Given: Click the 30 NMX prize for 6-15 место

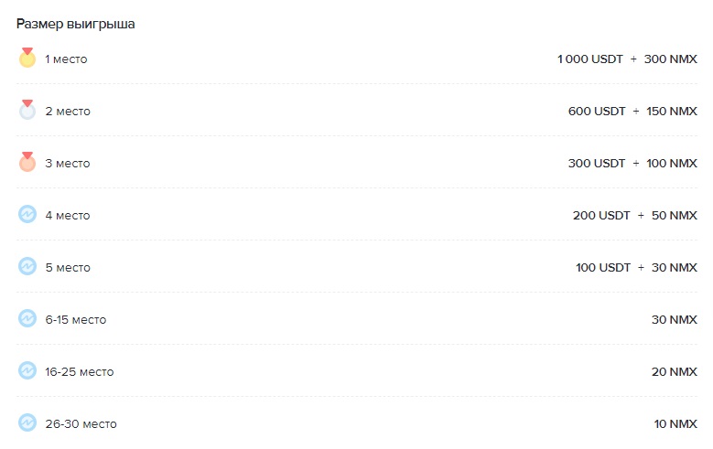Looking at the screenshot, I should tap(674, 320).
